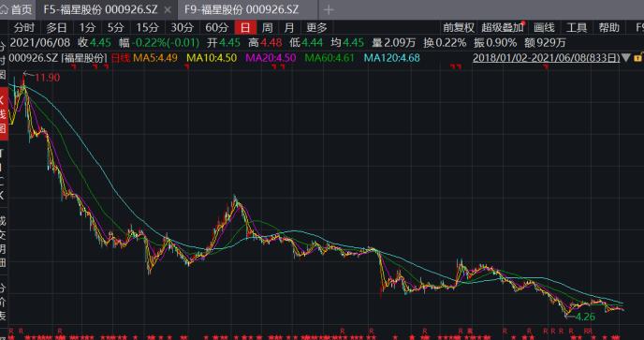Viewport: 644px width, 340px height.
Task: Click the 均 4.45 average price
Action: coord(347,43)
